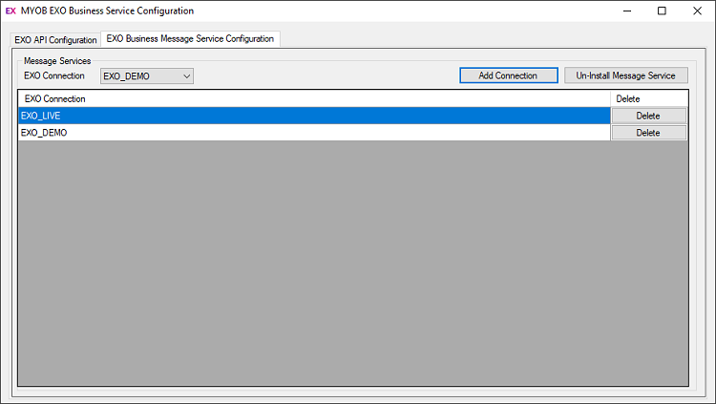716x404 pixels.
Task: Delete the EXO_DEMO connection
Action: pos(648,133)
